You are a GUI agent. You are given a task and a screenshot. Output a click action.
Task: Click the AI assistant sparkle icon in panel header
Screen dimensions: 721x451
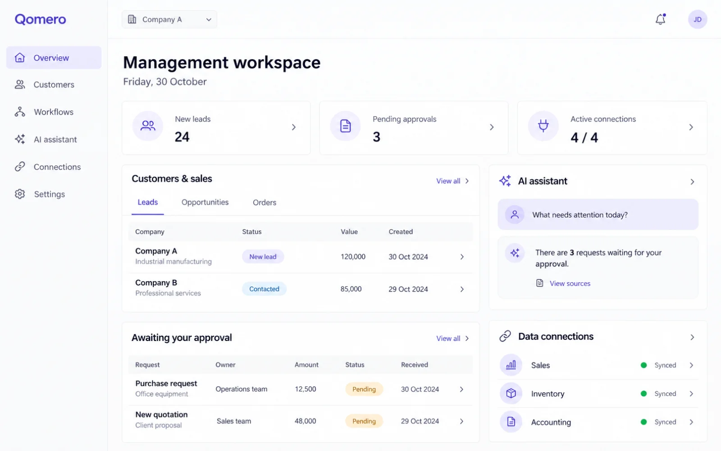(x=505, y=181)
